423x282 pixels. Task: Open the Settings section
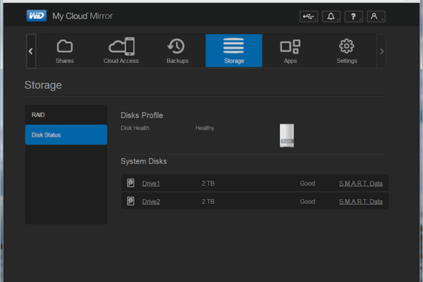(x=347, y=51)
